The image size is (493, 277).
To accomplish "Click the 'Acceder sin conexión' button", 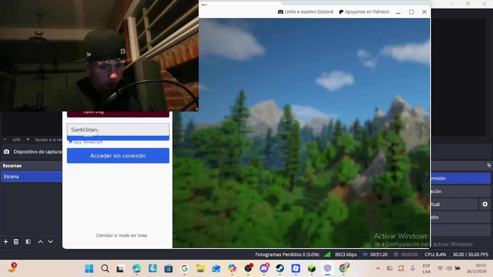I will tap(118, 156).
